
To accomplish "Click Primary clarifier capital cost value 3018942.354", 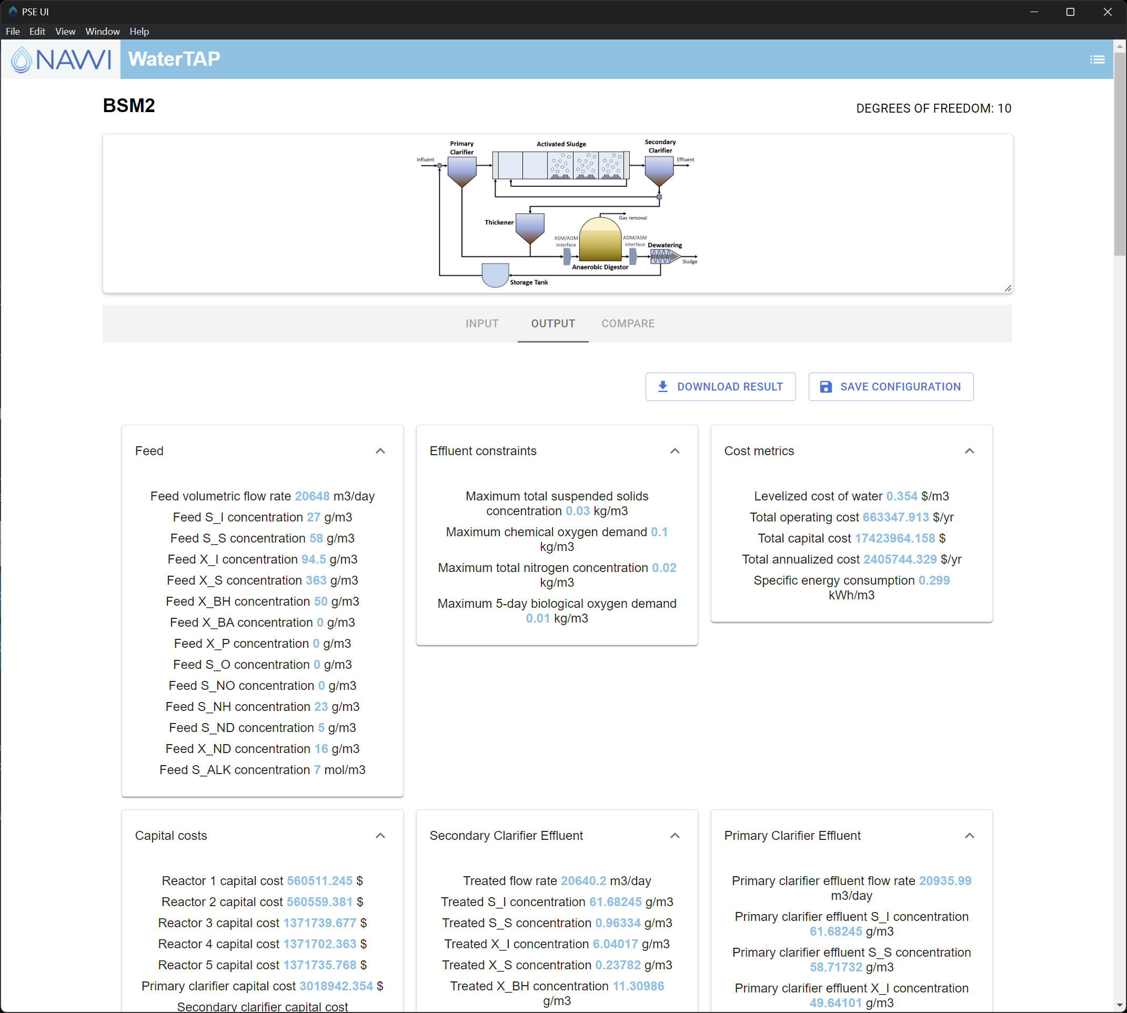I will tap(336, 986).
